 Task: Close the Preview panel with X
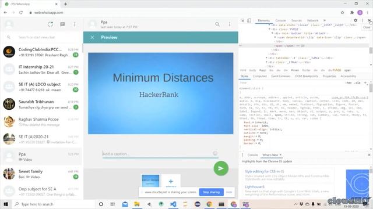point(92,37)
